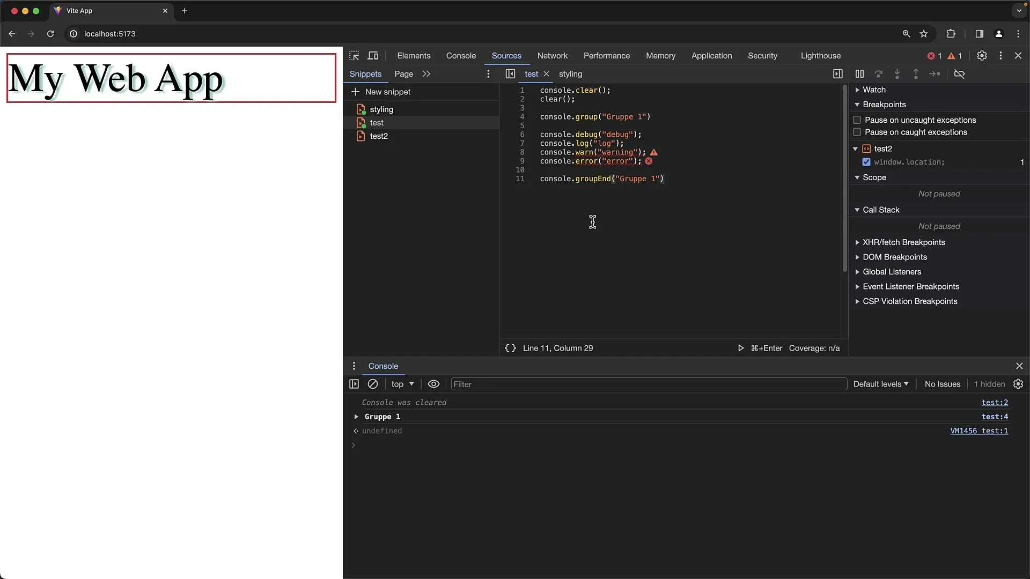This screenshot has width=1030, height=579.
Task: Click the clear console icon
Action: [x=373, y=384]
